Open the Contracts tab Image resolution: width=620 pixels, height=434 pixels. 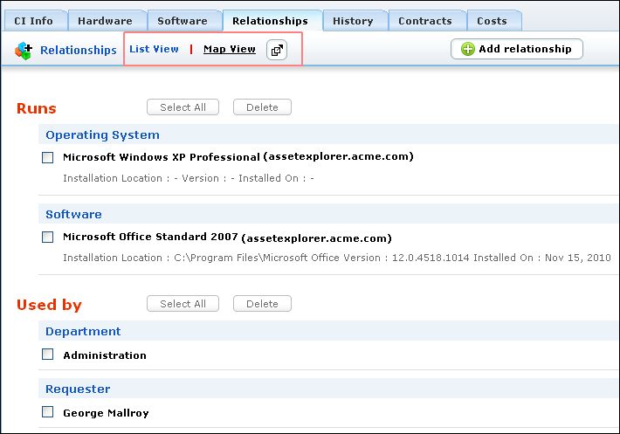click(424, 21)
